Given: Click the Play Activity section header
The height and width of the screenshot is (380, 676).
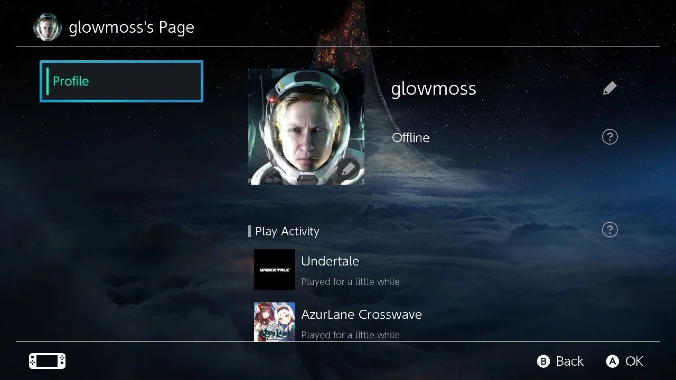Looking at the screenshot, I should tap(287, 231).
